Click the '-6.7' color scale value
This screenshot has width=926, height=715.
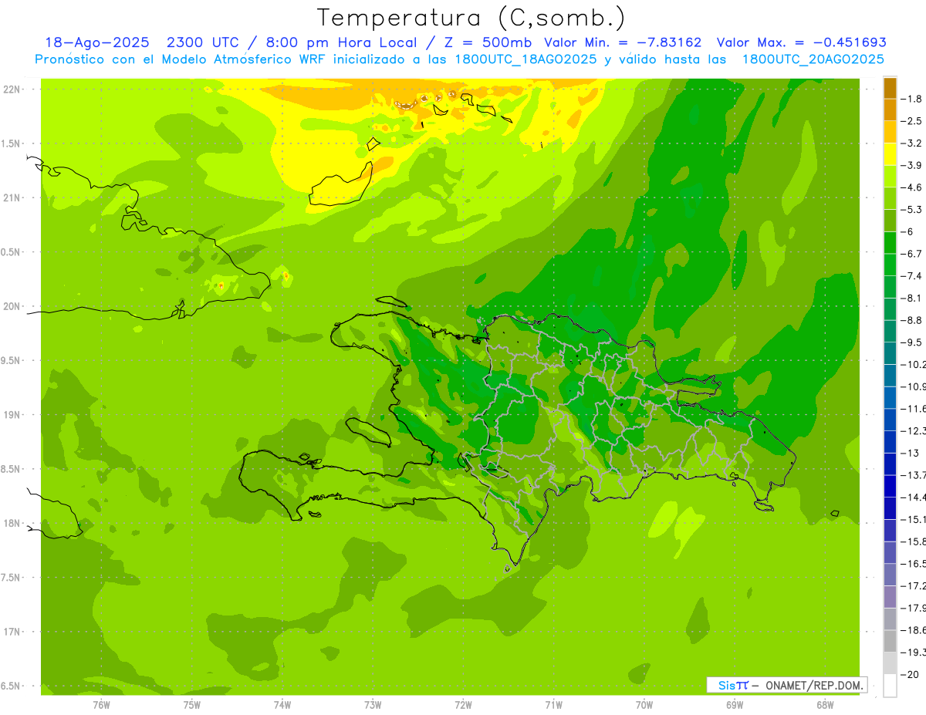[x=912, y=254]
